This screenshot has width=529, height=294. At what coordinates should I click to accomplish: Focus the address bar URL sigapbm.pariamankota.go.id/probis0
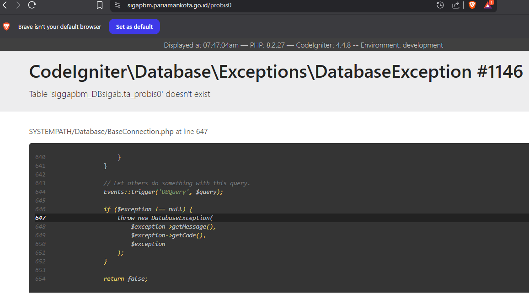point(180,5)
